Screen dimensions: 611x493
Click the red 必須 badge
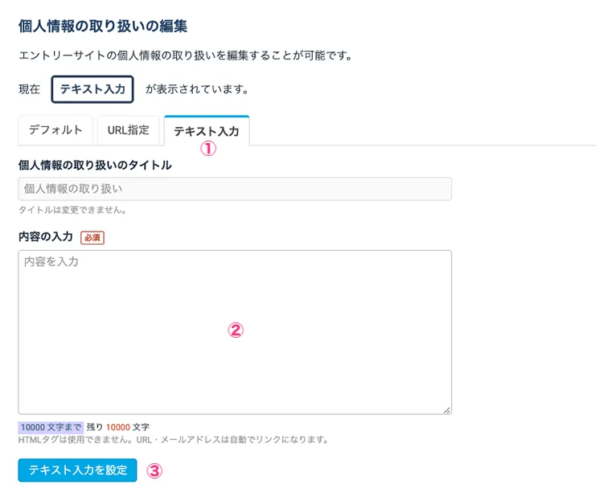pyautogui.click(x=92, y=238)
